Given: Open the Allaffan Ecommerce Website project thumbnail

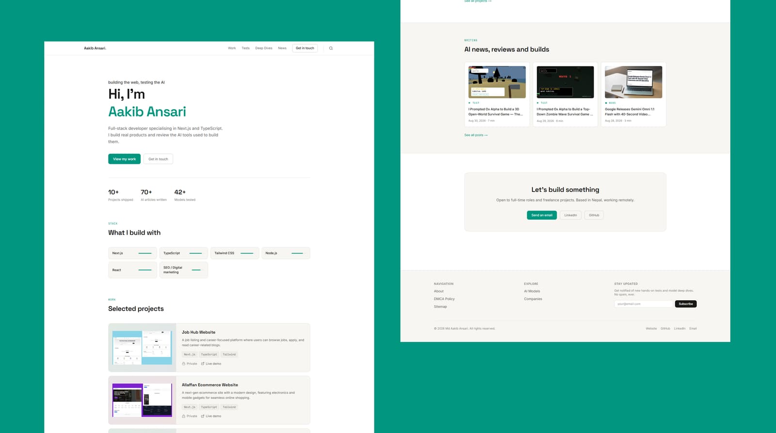Looking at the screenshot, I should (142, 401).
